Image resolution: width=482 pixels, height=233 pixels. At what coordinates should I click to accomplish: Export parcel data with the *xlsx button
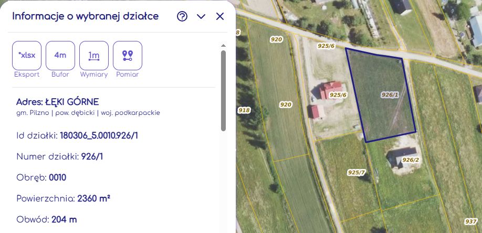27,56
